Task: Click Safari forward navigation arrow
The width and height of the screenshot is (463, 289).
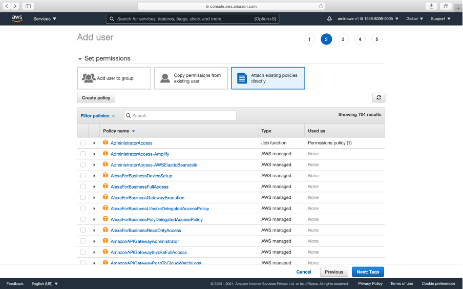Action: tap(15, 6)
